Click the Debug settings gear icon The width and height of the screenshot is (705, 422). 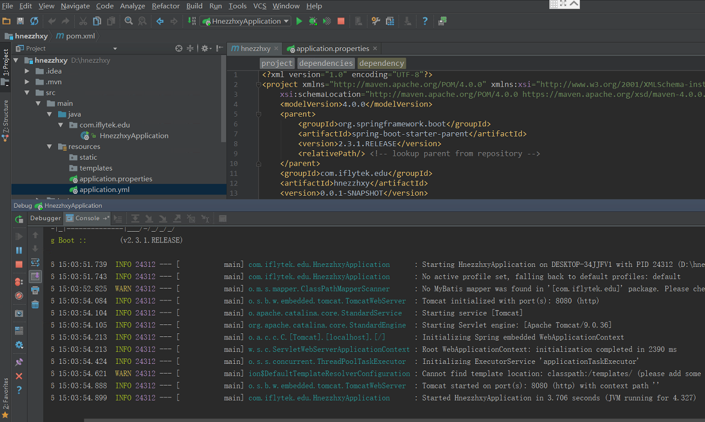(19, 345)
